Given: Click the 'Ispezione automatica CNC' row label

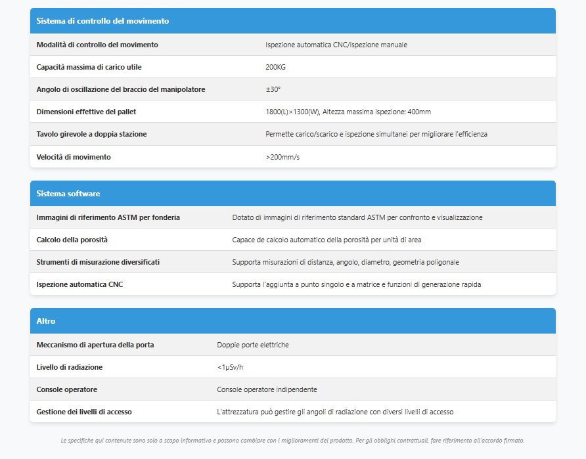Looking at the screenshot, I should click(79, 284).
